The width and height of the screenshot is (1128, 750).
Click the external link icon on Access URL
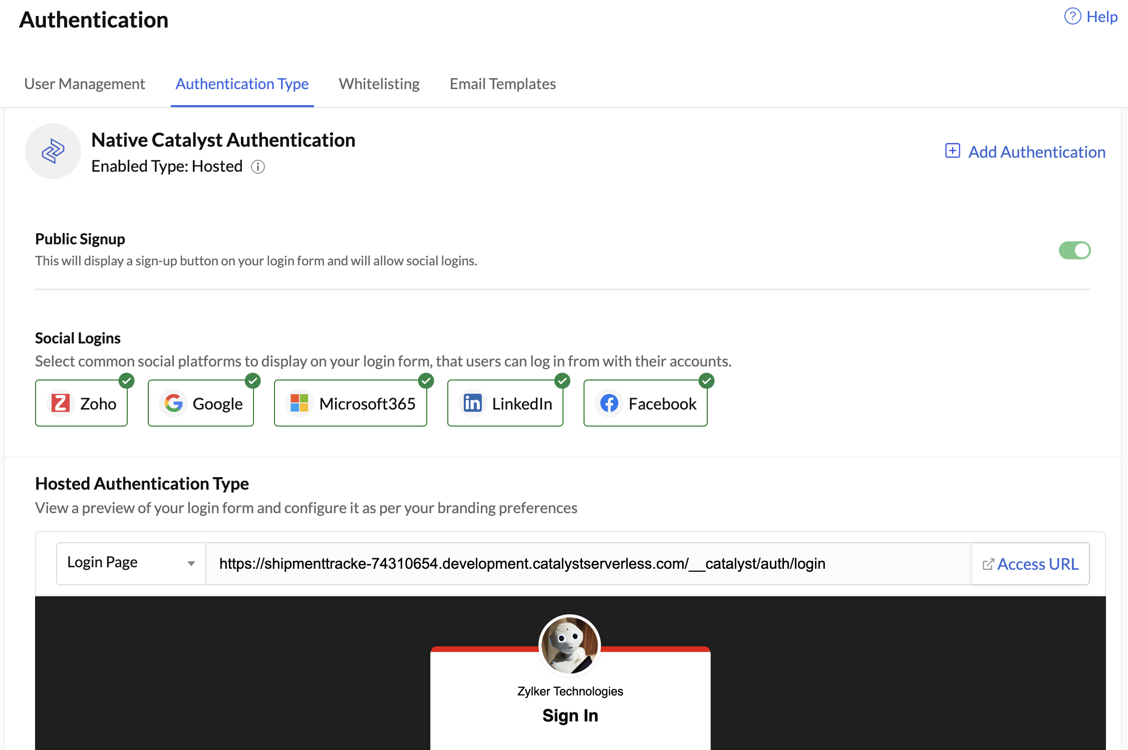point(988,563)
